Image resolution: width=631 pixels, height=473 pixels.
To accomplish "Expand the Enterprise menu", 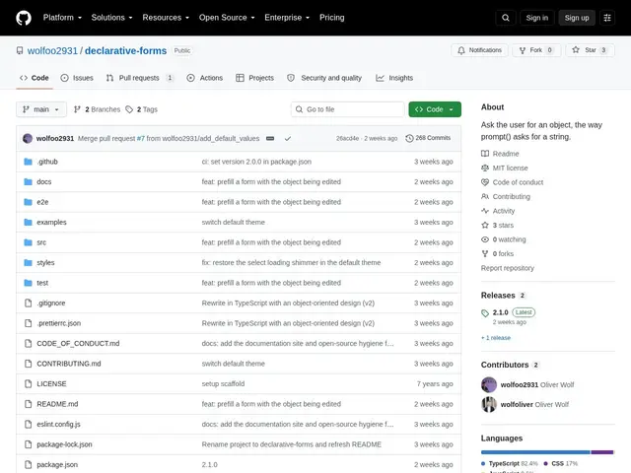I will click(287, 18).
